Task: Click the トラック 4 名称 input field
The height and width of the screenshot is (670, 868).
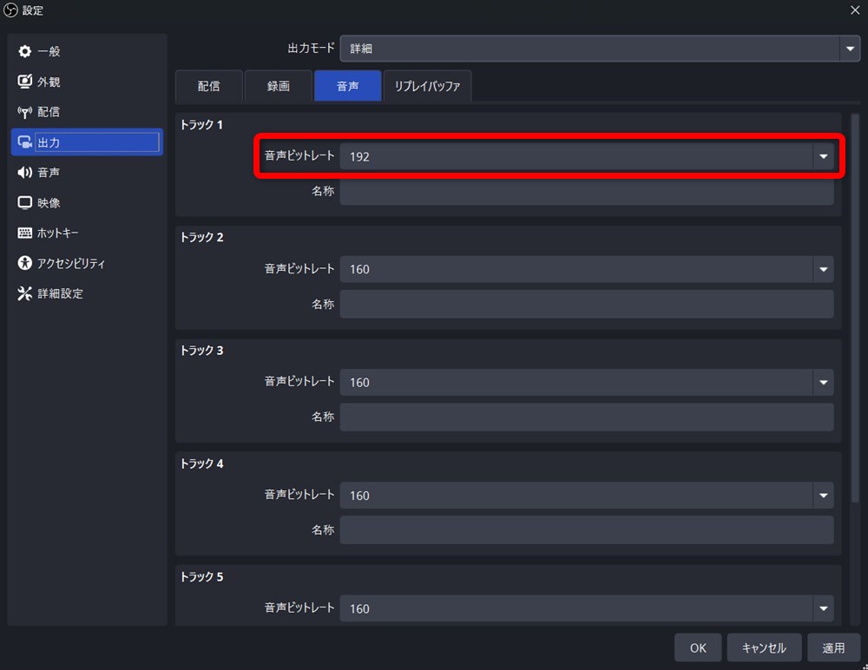Action: pyautogui.click(x=587, y=530)
